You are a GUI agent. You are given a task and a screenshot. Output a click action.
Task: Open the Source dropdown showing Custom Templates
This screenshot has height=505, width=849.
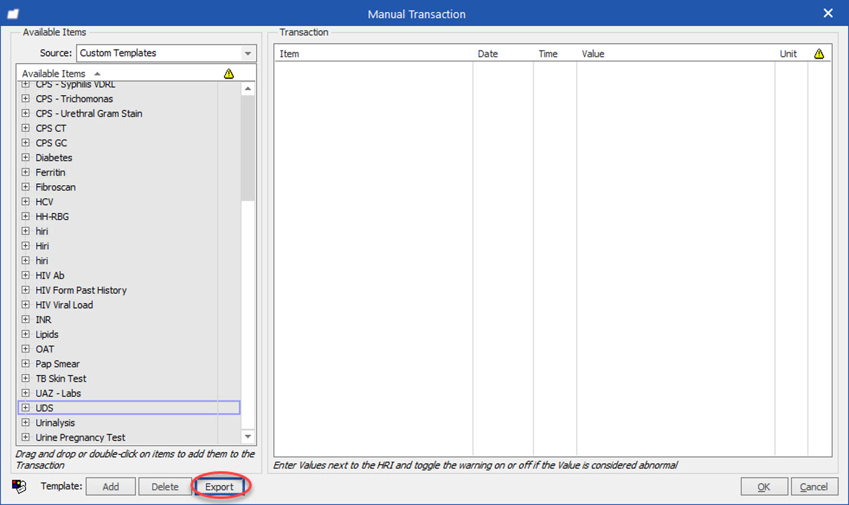point(247,53)
